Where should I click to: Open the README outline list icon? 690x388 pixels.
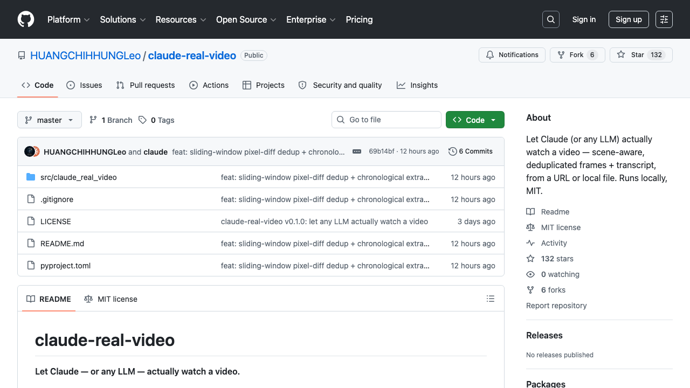click(491, 299)
